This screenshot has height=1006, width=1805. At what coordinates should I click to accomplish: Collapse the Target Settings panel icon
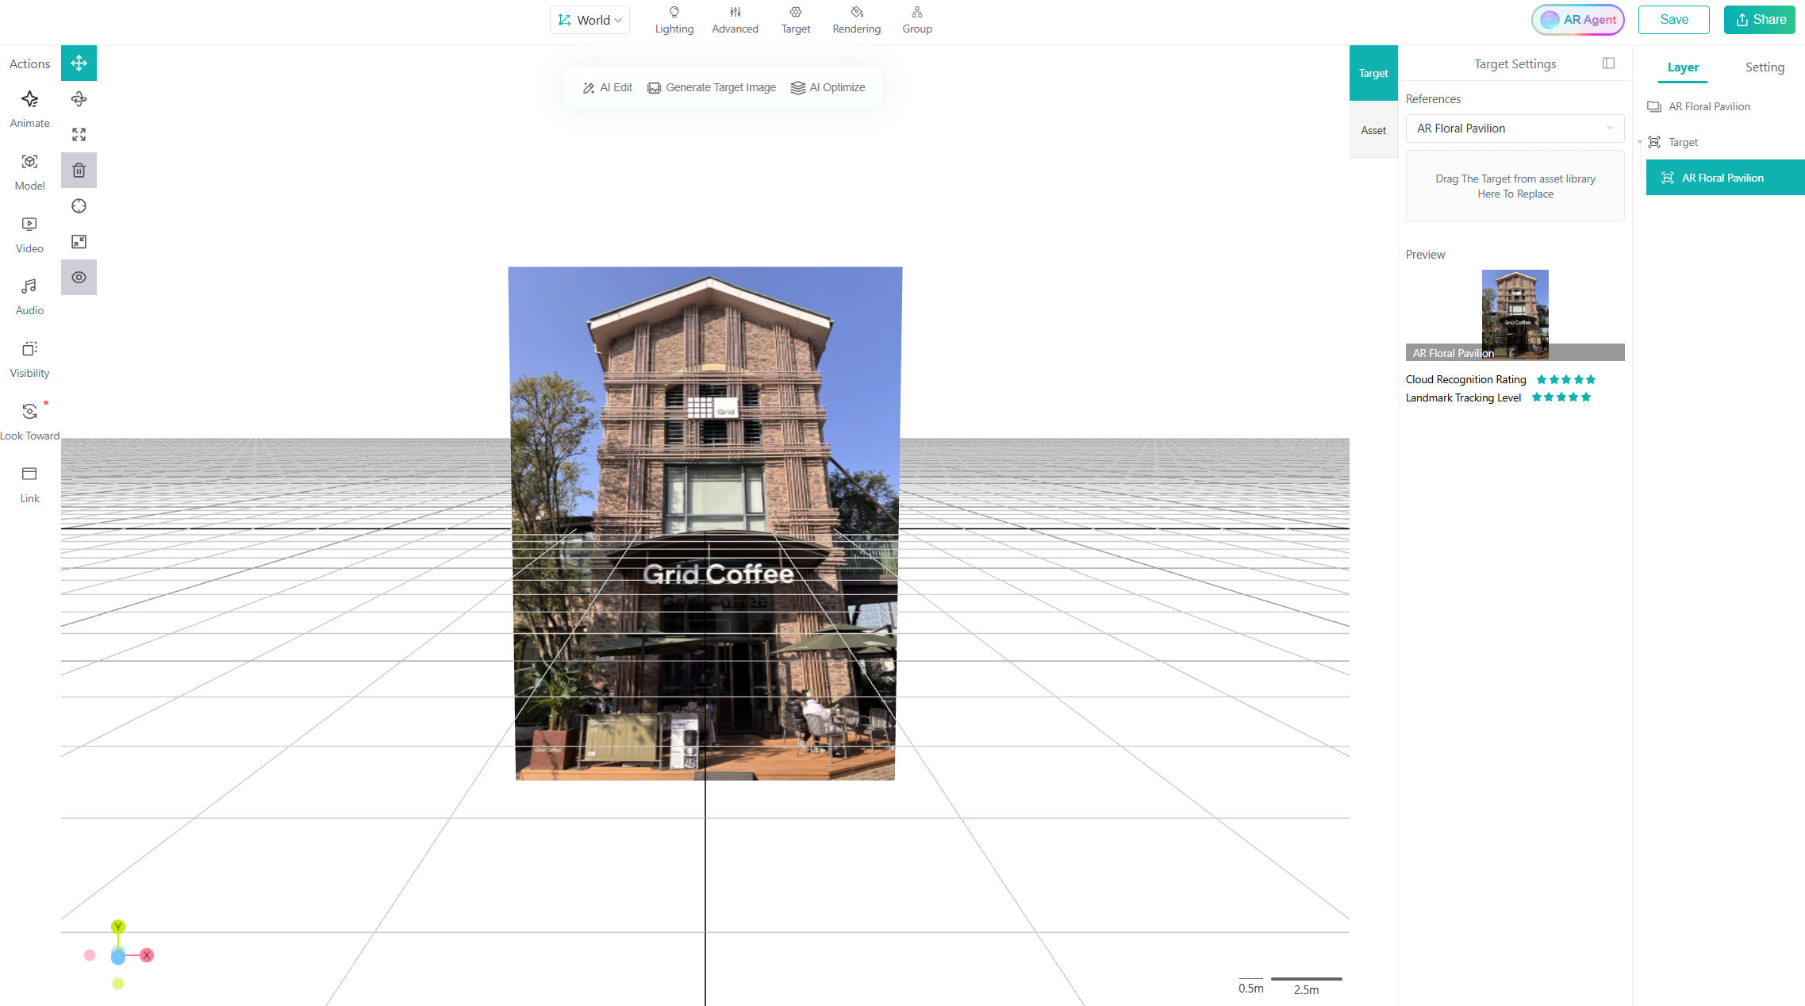click(x=1608, y=63)
